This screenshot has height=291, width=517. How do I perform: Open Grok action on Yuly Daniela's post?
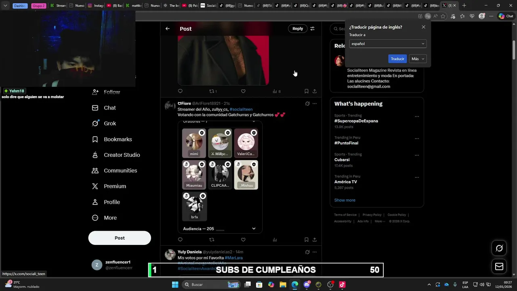307,252
